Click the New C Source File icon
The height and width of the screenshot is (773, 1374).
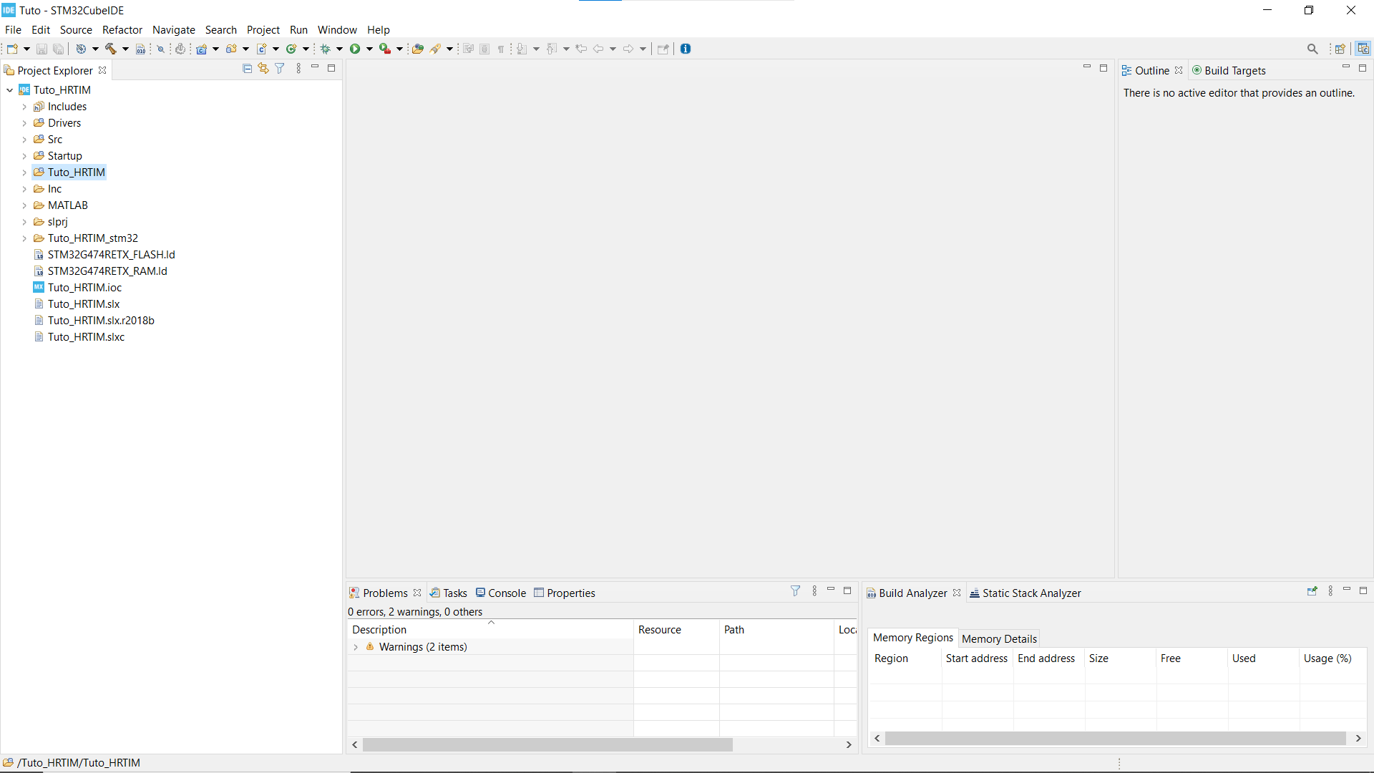click(x=262, y=49)
